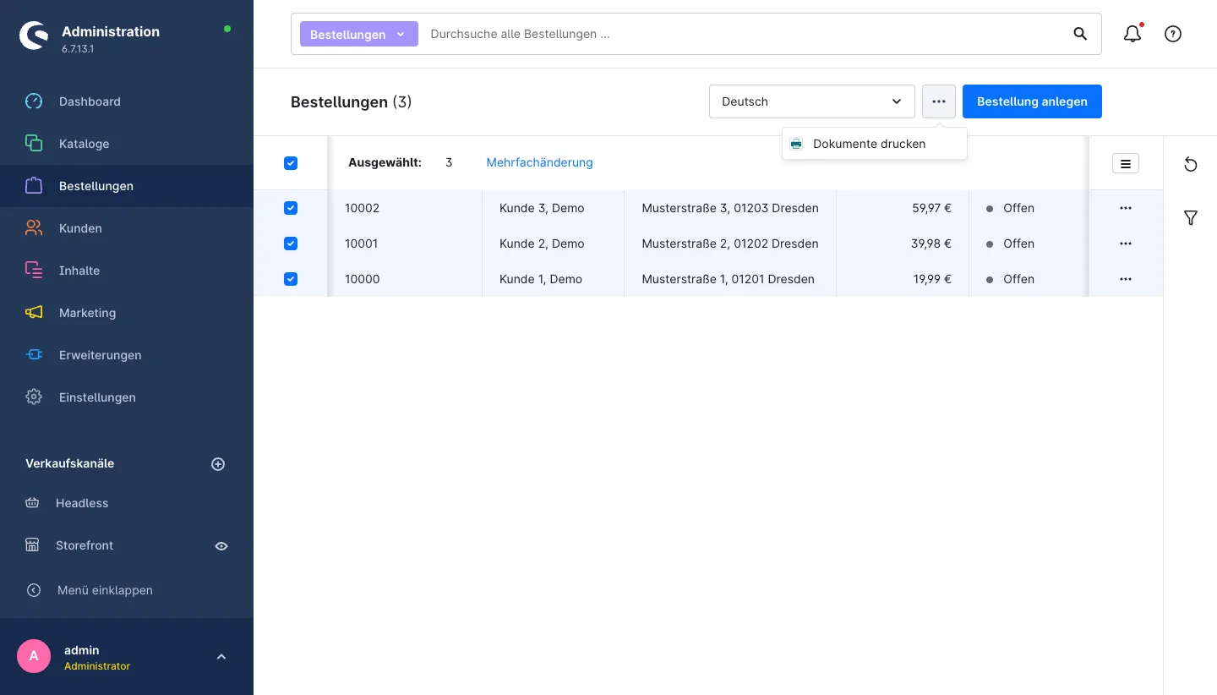Click the Shopware logo

tap(34, 36)
